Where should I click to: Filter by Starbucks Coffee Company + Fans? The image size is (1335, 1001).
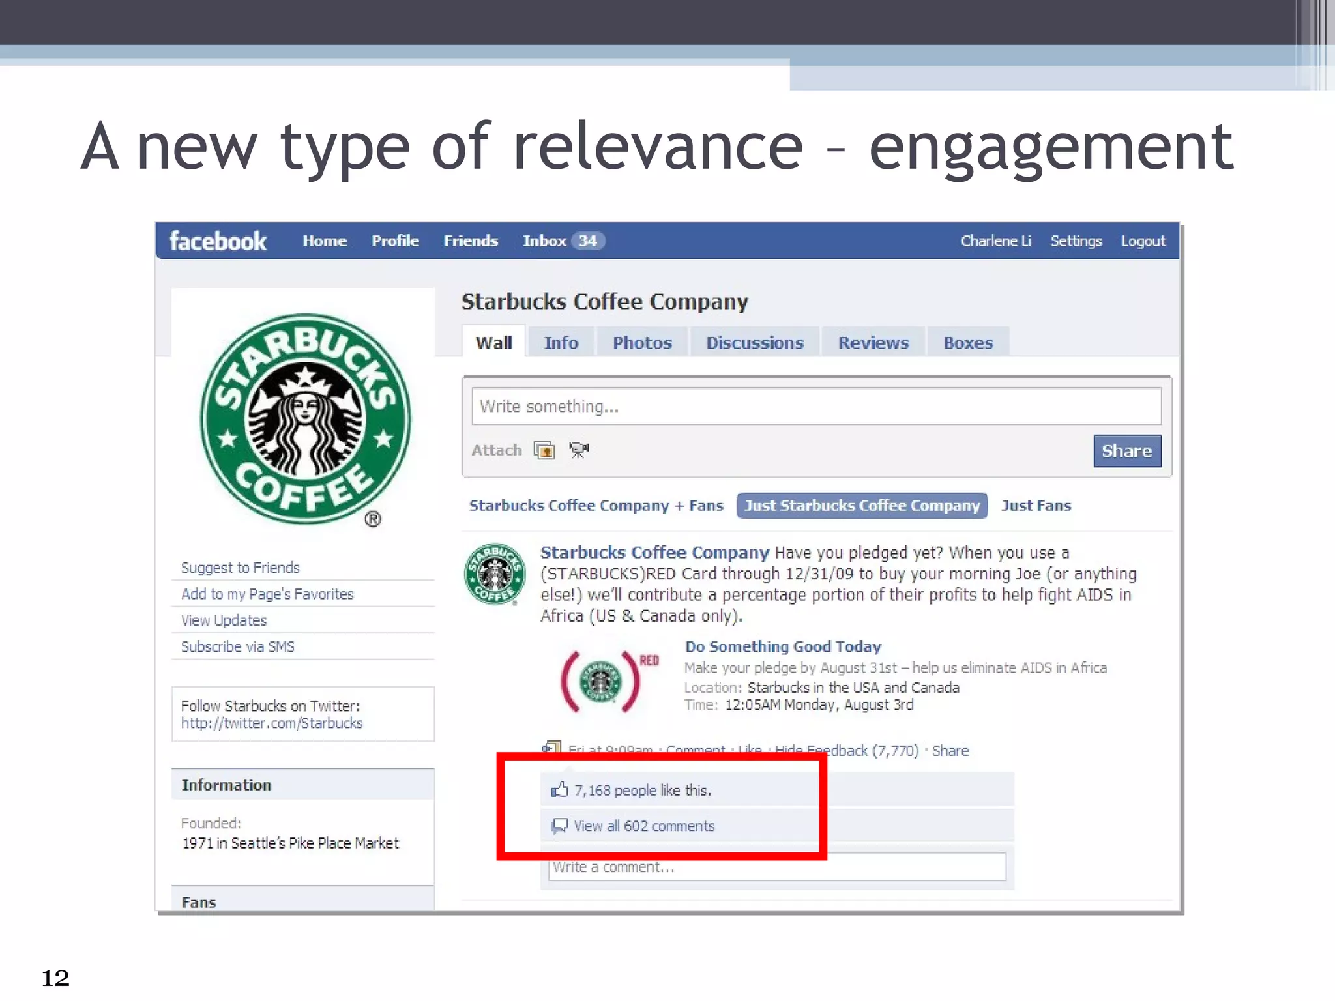pos(596,506)
